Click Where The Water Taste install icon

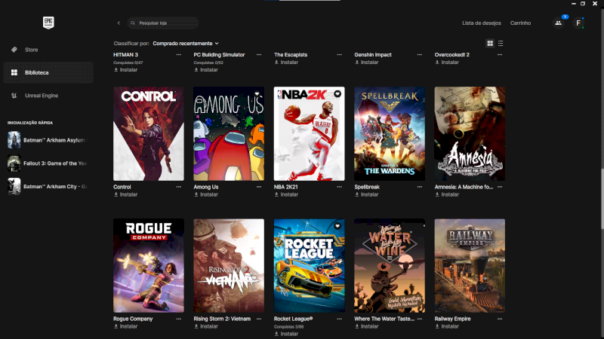tap(357, 326)
